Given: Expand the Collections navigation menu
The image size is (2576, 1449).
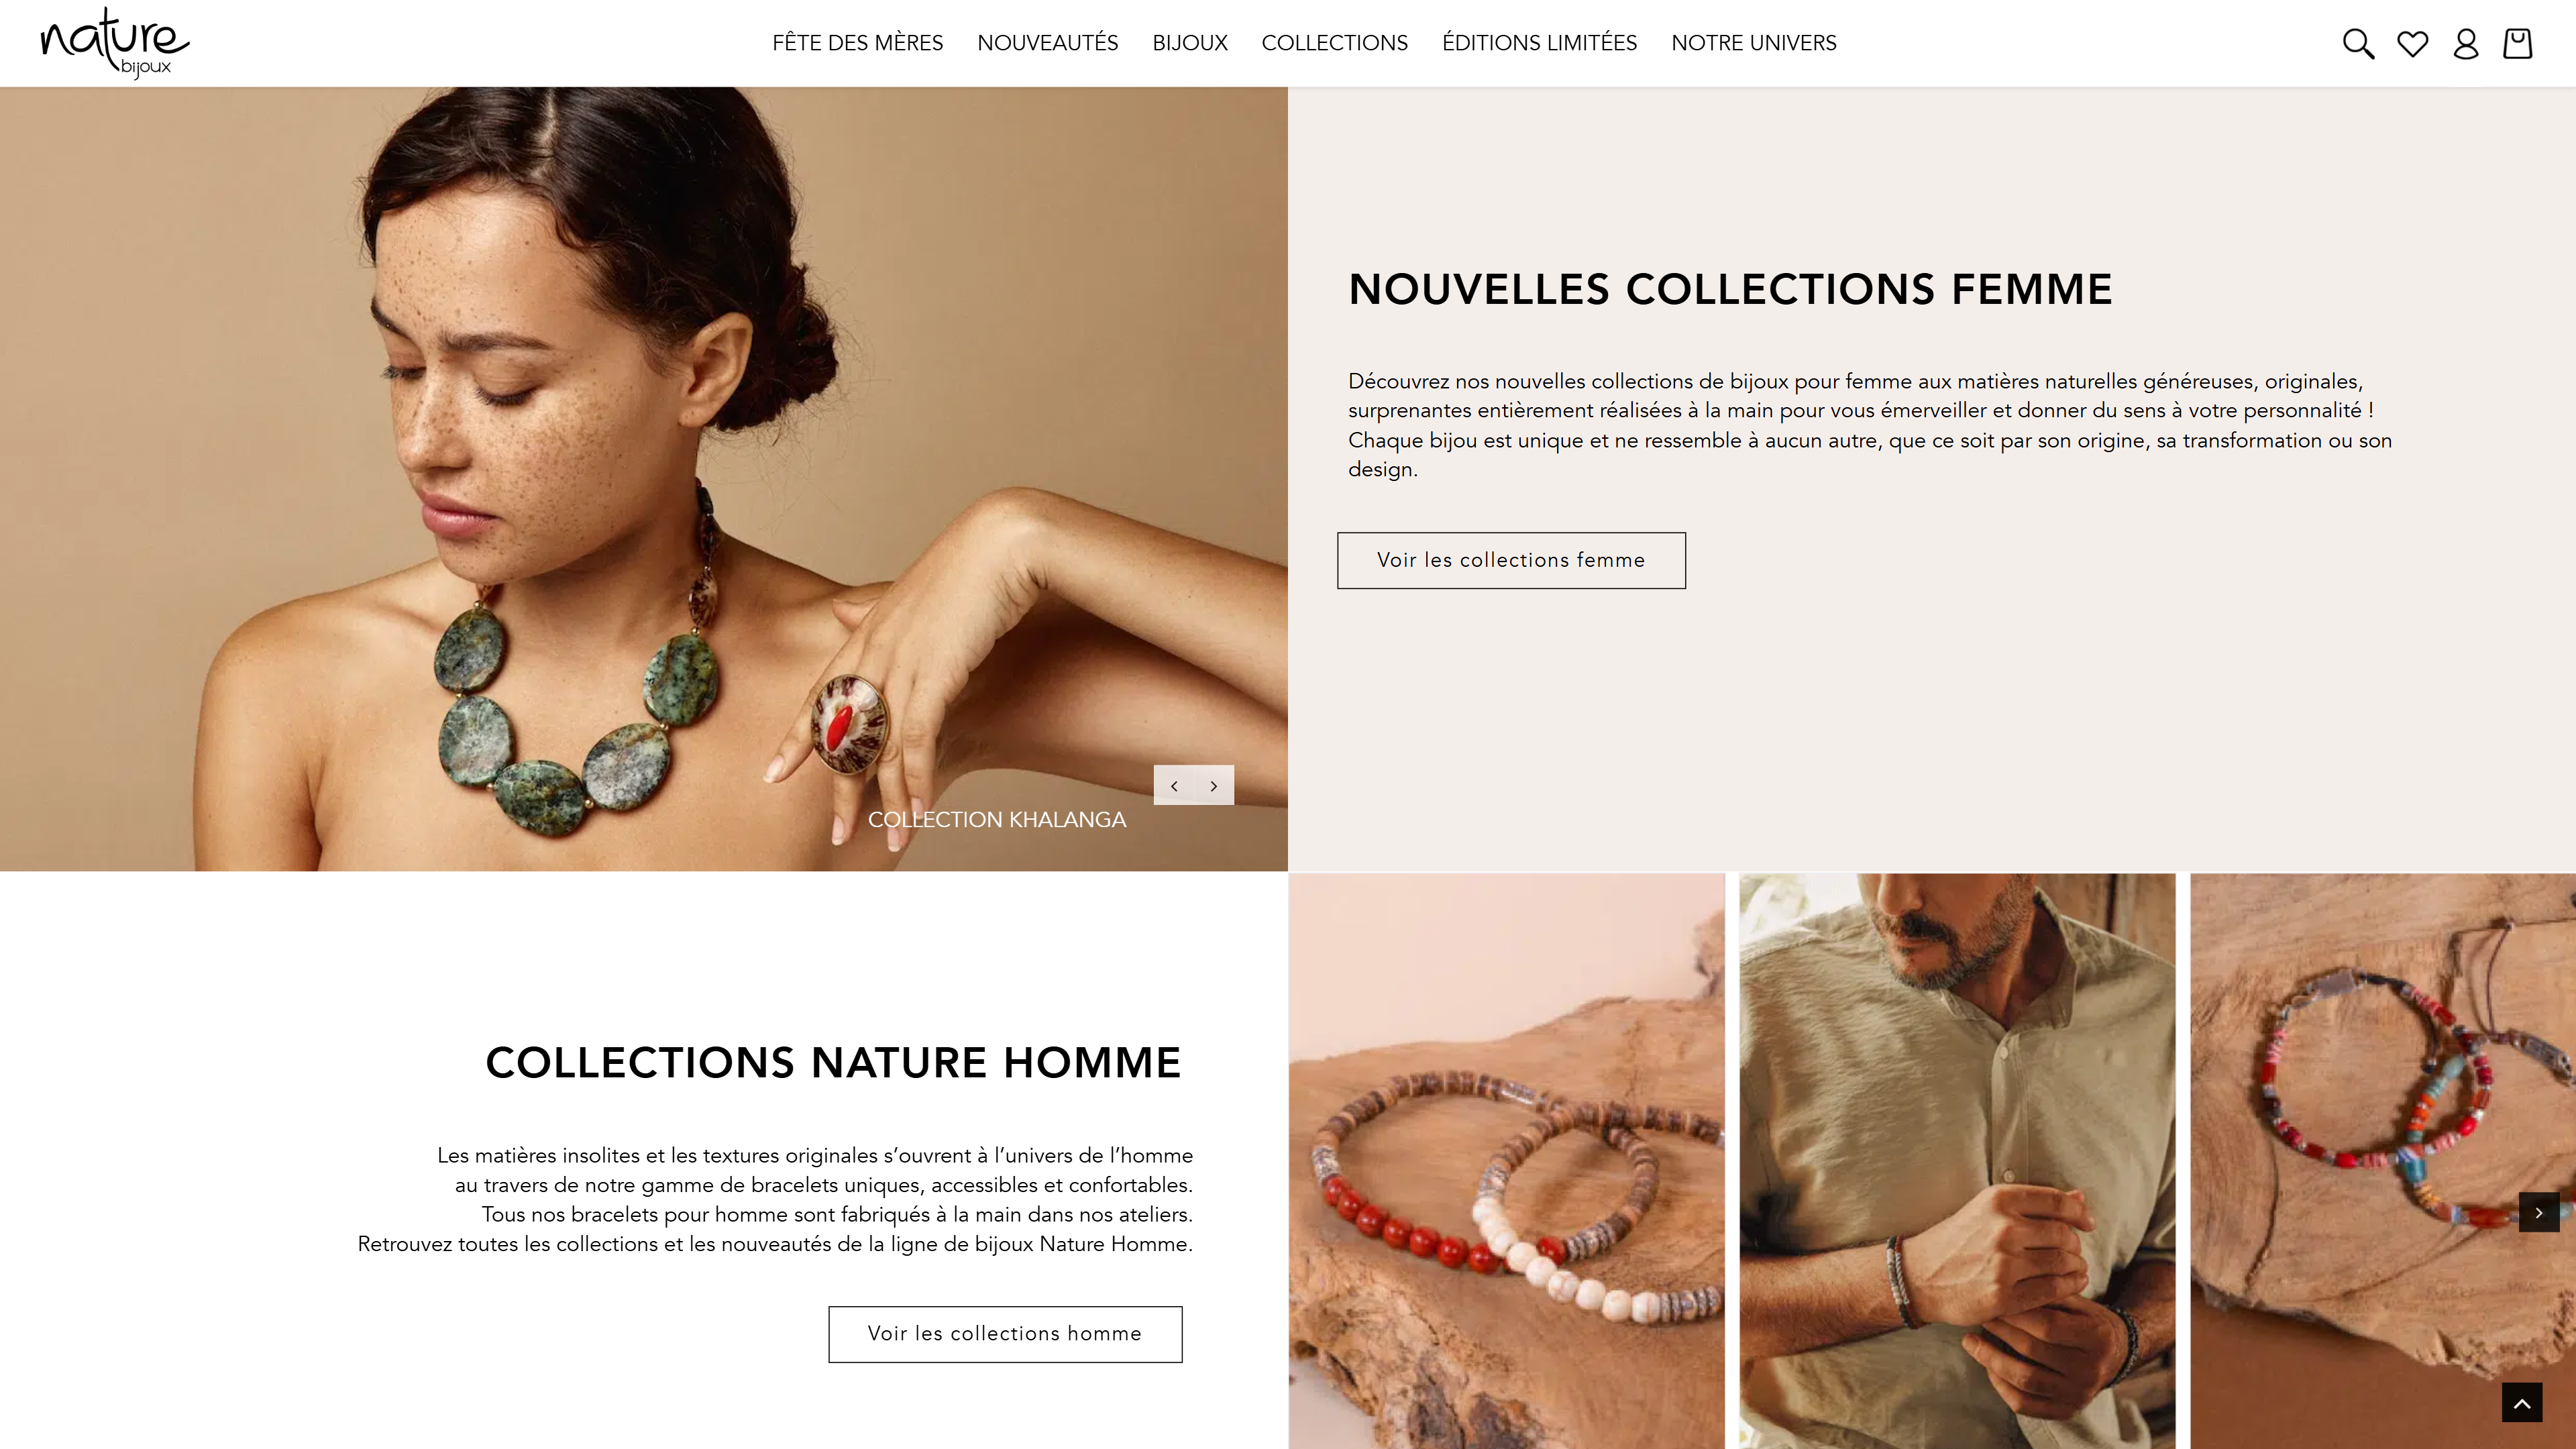Looking at the screenshot, I should (x=1334, y=43).
